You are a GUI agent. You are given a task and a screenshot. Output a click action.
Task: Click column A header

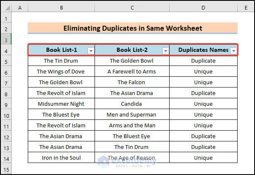[x=20, y=8]
